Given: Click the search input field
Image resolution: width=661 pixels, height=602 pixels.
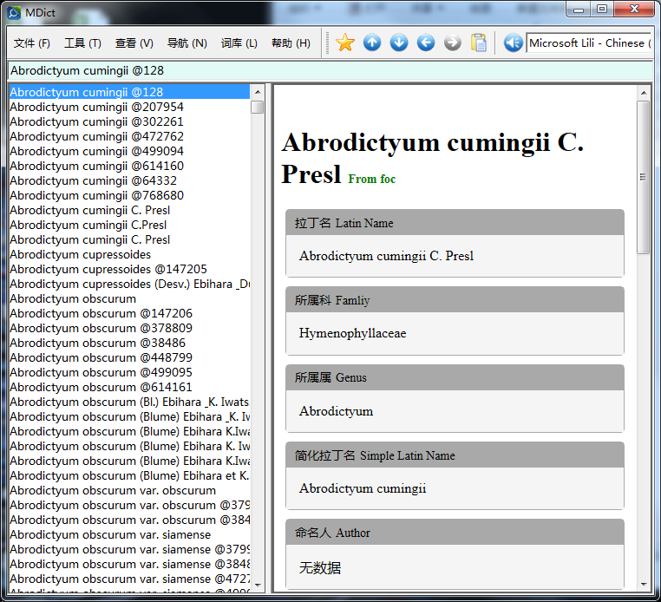Looking at the screenshot, I should pos(330,70).
